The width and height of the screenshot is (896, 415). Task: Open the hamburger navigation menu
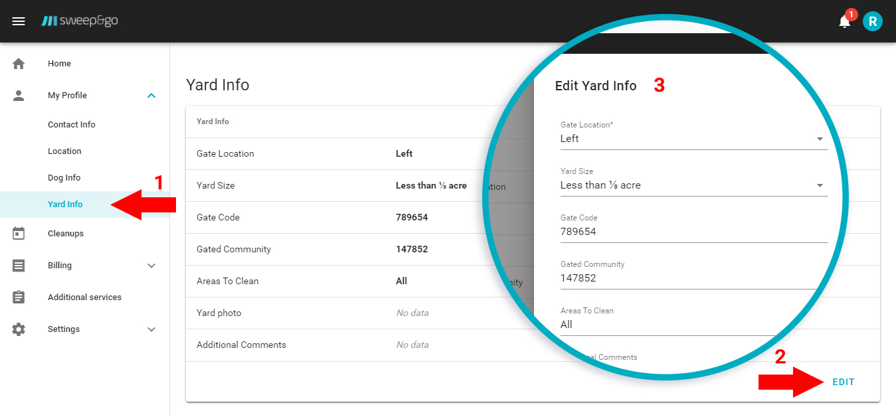18,21
